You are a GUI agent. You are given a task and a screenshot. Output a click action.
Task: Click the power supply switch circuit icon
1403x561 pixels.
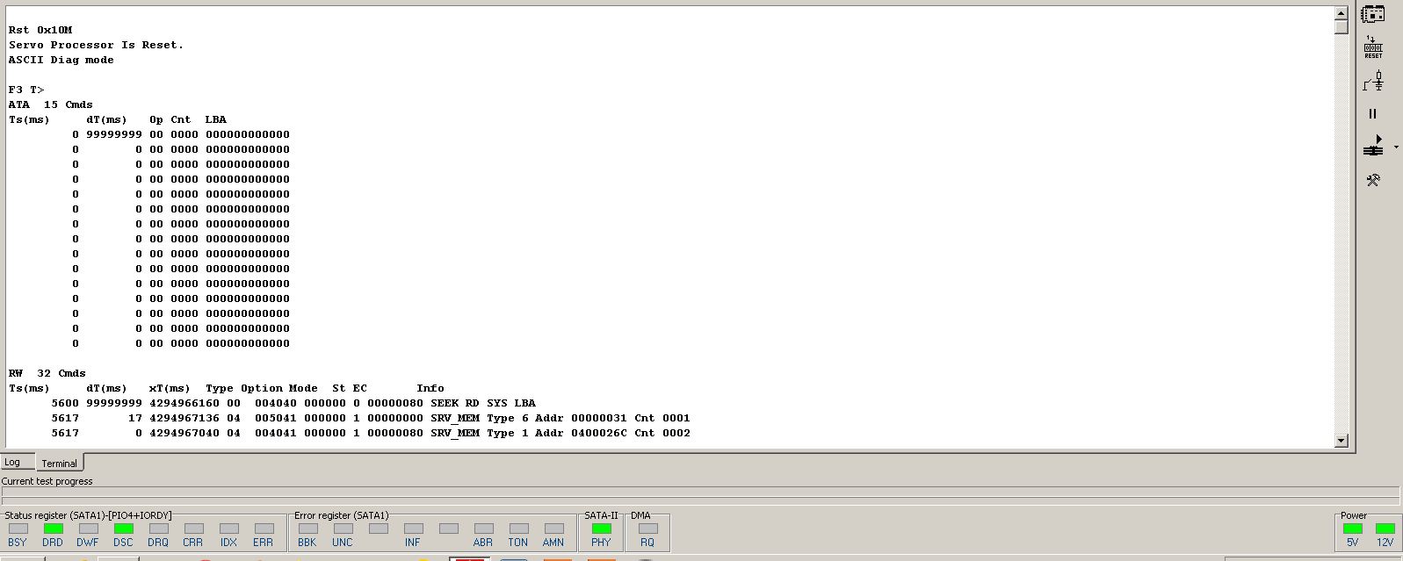coord(1373,82)
